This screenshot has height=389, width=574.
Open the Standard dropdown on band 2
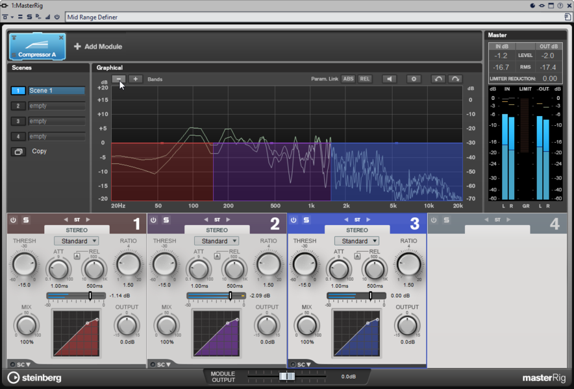pyautogui.click(x=217, y=241)
